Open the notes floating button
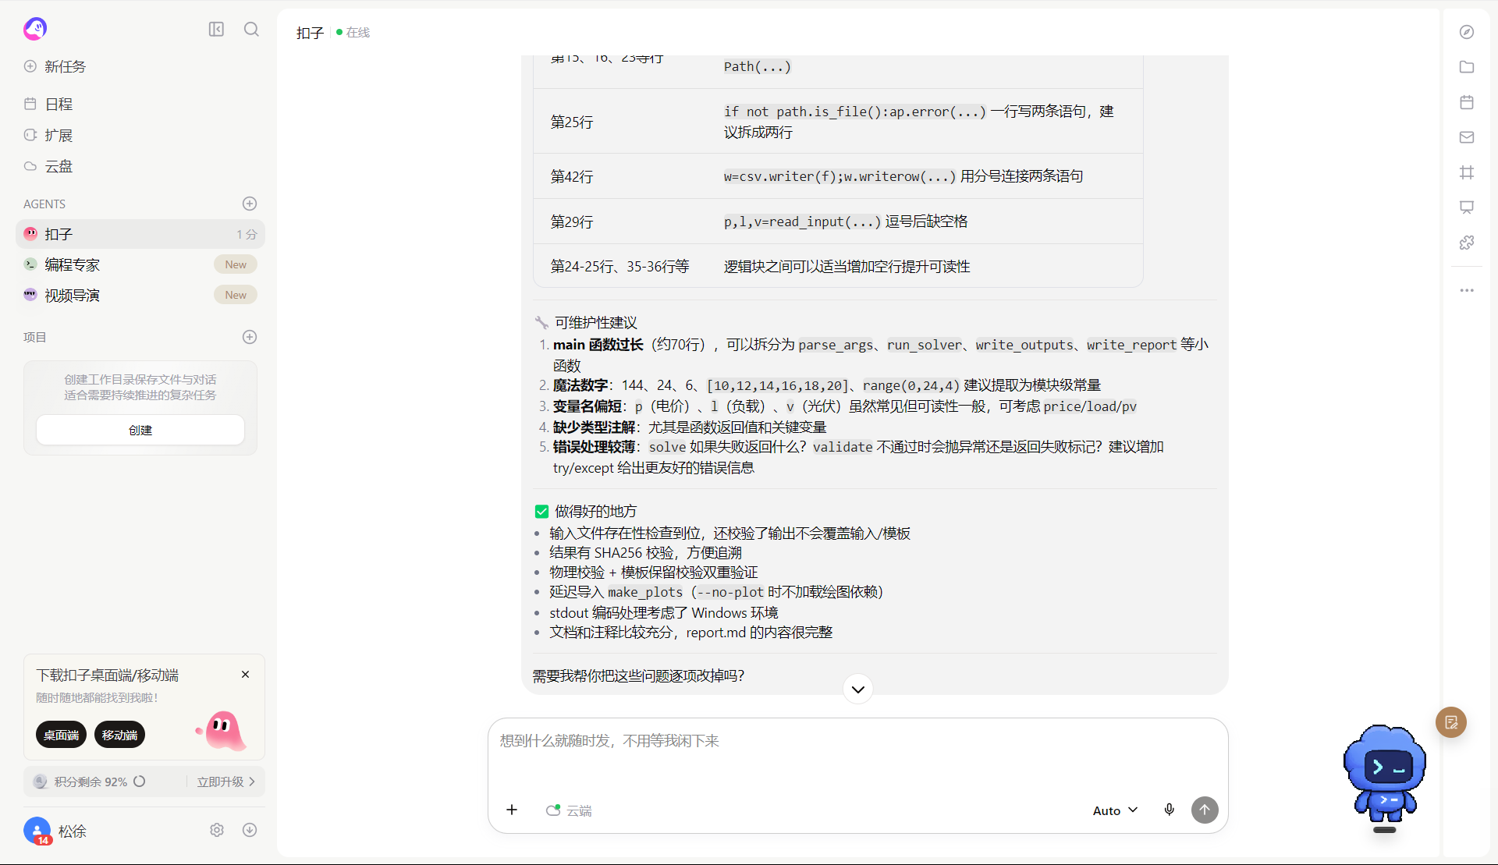The height and width of the screenshot is (865, 1498). coord(1451,722)
